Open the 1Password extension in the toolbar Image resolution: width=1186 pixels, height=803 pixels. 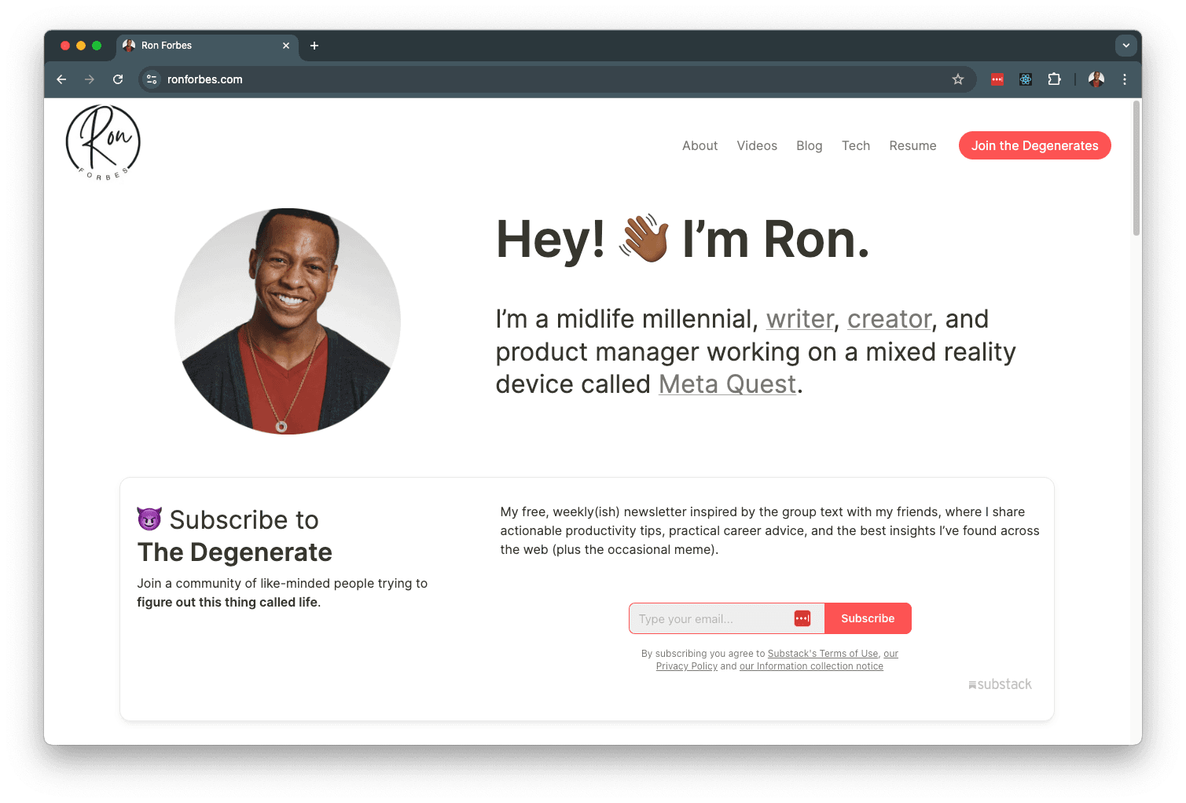coord(997,79)
